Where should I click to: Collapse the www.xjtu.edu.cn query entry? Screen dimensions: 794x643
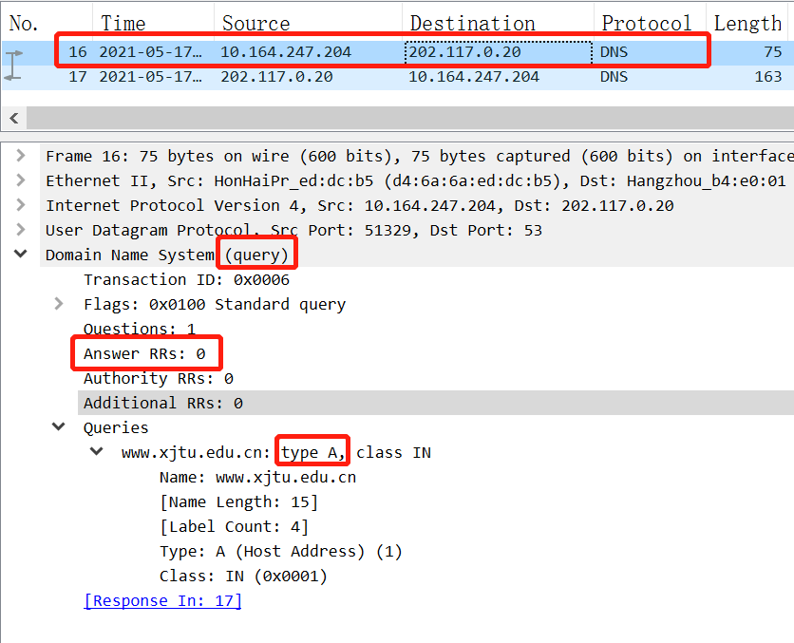pyautogui.click(x=95, y=451)
